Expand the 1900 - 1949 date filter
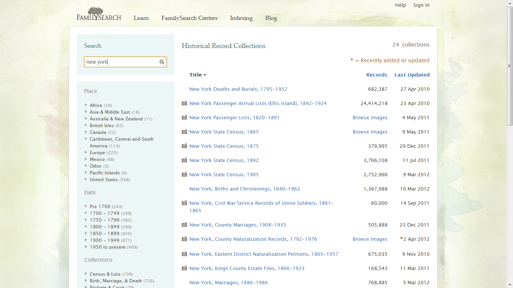This screenshot has width=513, height=288. (x=86, y=240)
